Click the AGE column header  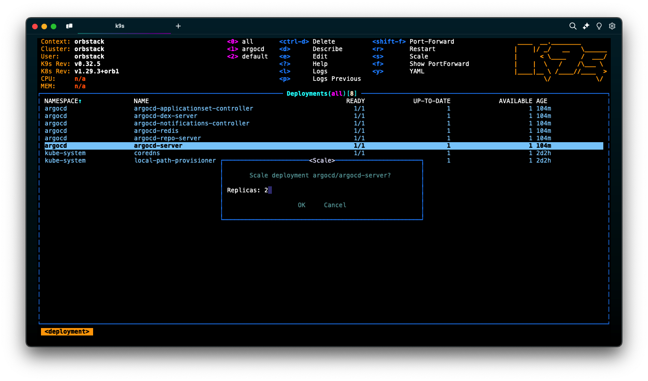[x=542, y=101]
